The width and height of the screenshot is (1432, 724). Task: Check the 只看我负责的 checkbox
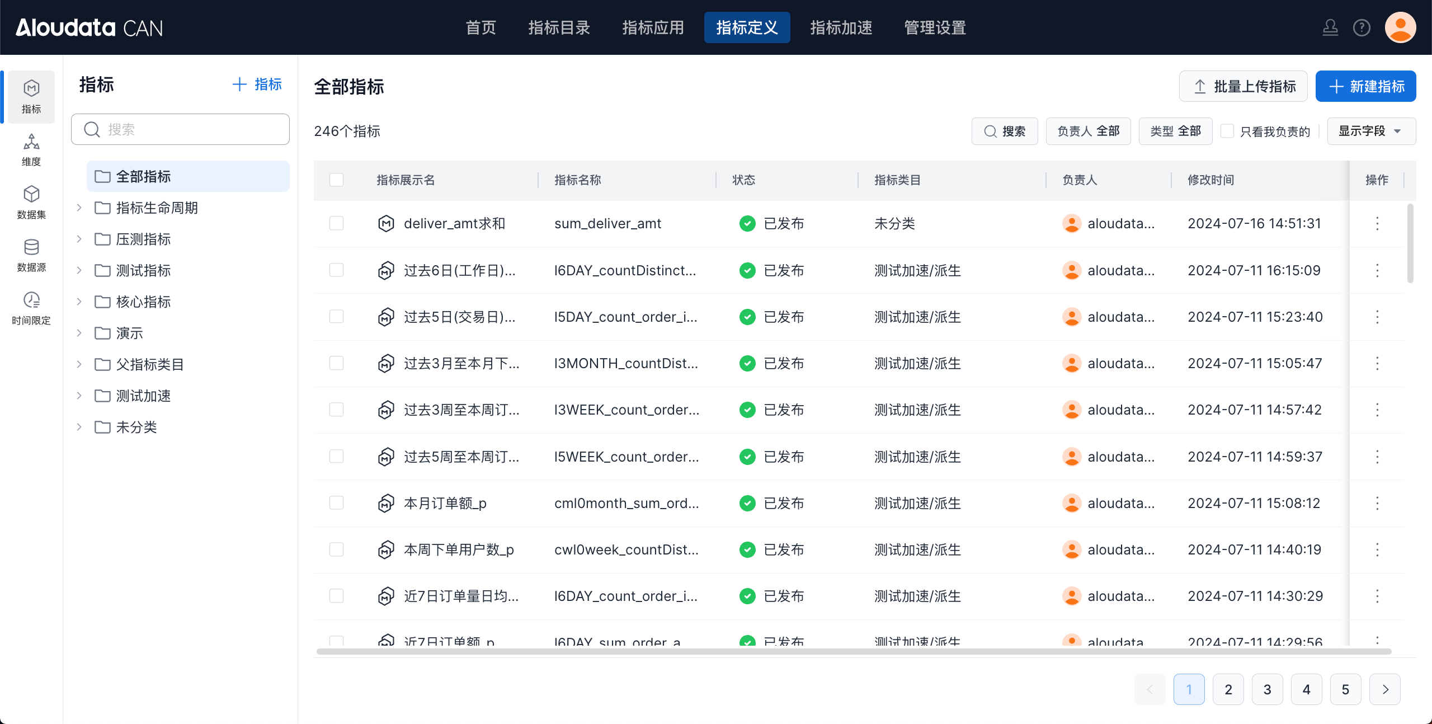1227,131
